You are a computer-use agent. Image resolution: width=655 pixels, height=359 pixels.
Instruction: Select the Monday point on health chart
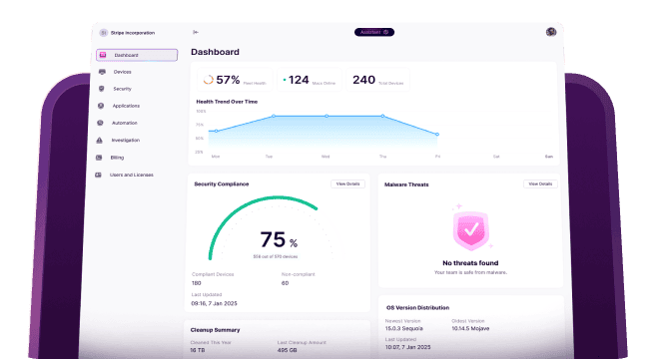(216, 131)
